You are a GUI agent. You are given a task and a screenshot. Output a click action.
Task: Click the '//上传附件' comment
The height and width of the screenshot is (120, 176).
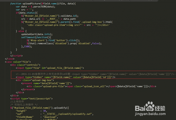coord(17,102)
